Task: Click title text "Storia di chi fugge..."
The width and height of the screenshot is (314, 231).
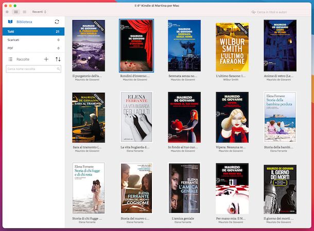Action: point(87,218)
